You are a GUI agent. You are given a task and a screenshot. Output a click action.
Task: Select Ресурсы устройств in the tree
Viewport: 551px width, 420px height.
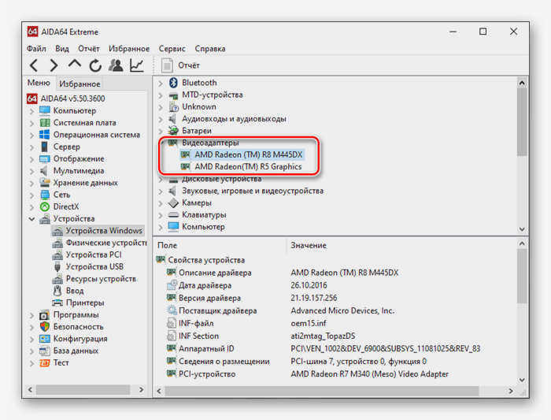pos(94,279)
